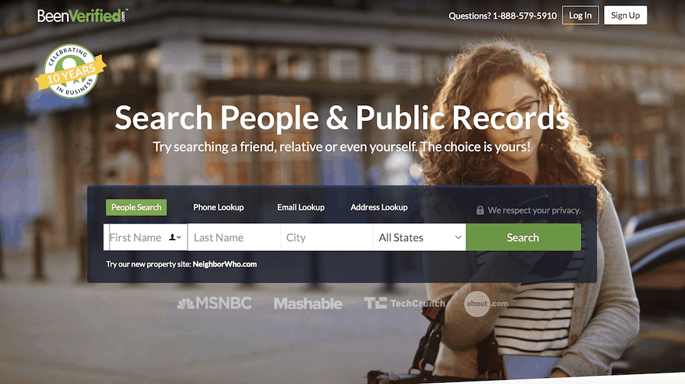Click the Mashable logo
The image size is (685, 384).
(308, 304)
